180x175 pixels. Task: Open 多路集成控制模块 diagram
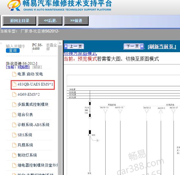[x=33, y=105]
